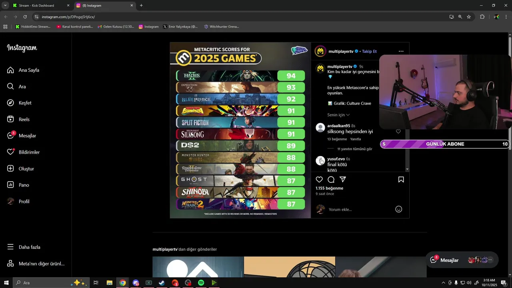Click Instagram logo in sidebar
Image resolution: width=512 pixels, height=288 pixels.
22,48
